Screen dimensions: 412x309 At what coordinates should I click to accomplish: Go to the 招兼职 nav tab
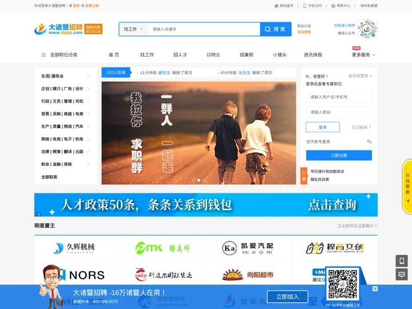point(247,55)
